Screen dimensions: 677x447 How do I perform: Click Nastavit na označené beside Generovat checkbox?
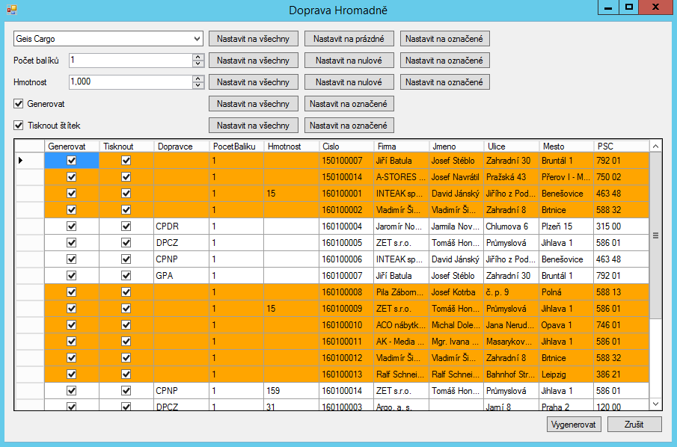349,104
